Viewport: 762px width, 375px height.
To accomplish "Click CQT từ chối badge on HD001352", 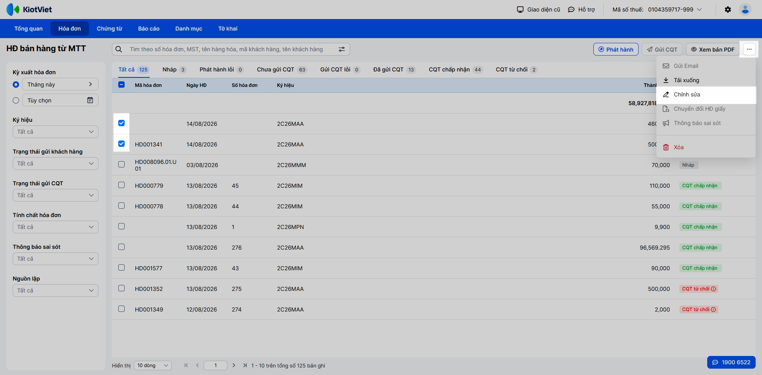I will (x=698, y=289).
